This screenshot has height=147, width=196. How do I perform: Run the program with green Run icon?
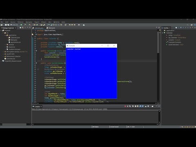(x=21, y=25)
